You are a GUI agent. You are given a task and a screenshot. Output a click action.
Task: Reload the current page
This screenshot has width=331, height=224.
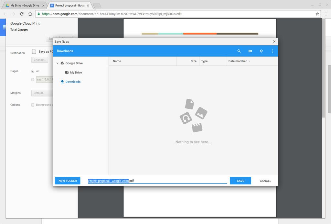point(22,14)
